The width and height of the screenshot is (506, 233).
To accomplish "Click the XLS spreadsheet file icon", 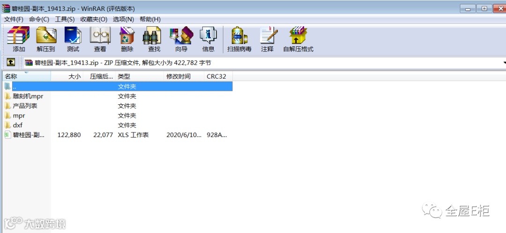I will click(8, 135).
